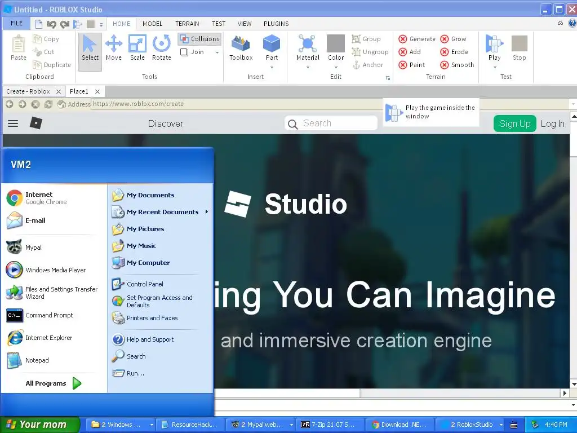Viewport: 577px width, 433px height.
Task: Click Copy in Clipboard group
Action: click(x=46, y=39)
